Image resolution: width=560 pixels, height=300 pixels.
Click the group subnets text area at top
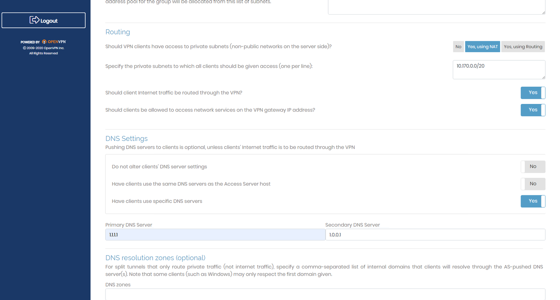(x=436, y=7)
